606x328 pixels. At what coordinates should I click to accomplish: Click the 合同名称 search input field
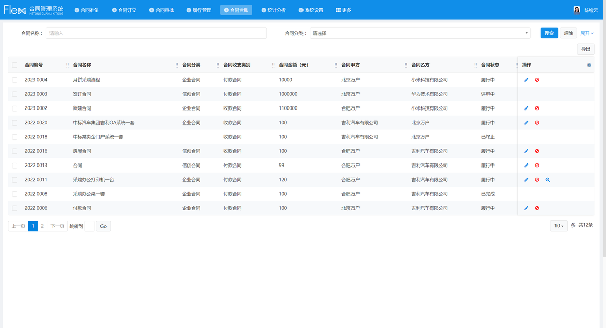156,33
